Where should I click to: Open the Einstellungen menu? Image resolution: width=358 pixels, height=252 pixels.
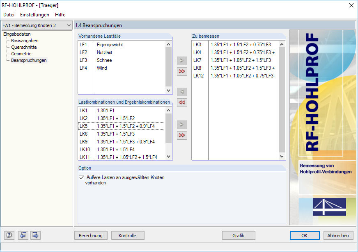click(x=34, y=14)
